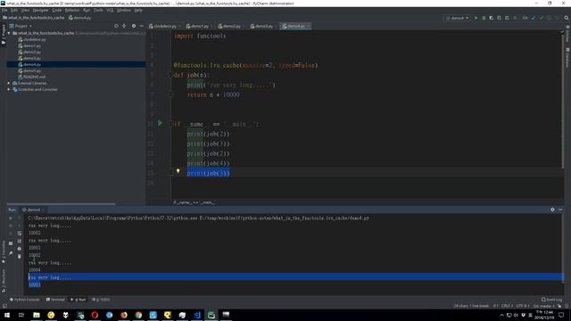571x321 pixels.
Task: Pin the Run tab using pin icon
Action: click(11, 253)
